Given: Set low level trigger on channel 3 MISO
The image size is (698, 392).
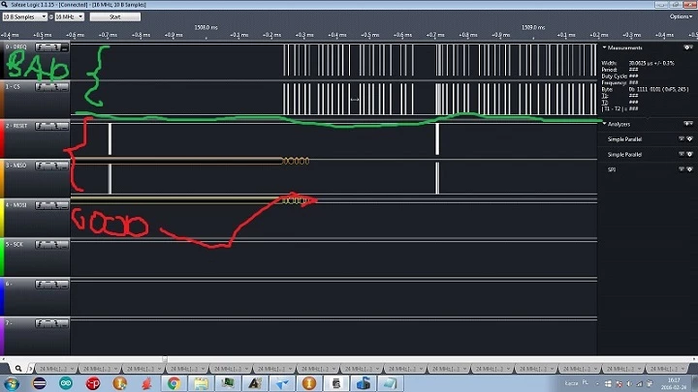Looking at the screenshot, I should pos(65,166).
